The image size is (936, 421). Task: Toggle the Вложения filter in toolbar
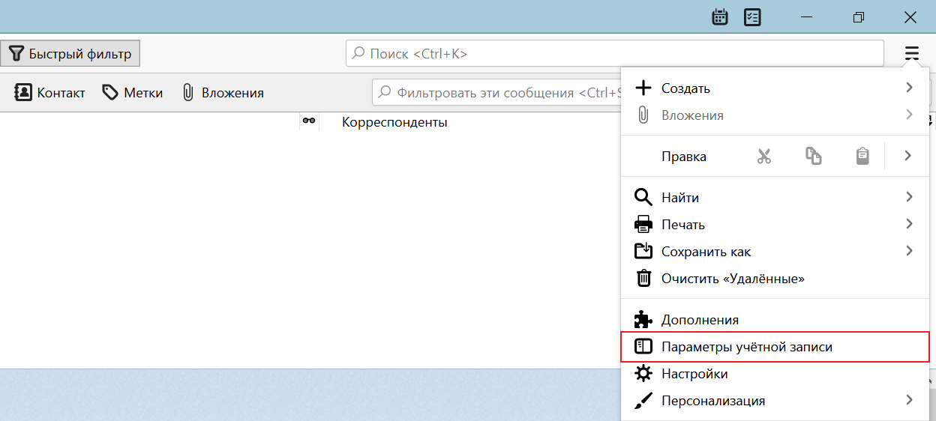pyautogui.click(x=223, y=93)
